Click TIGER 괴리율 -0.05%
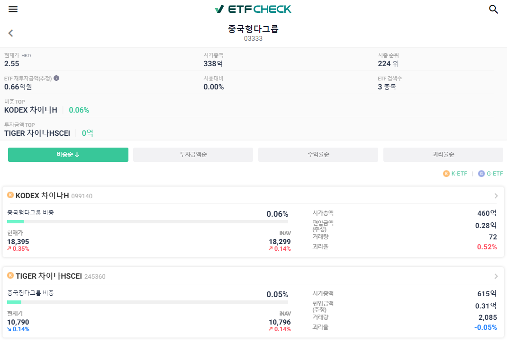Viewport: 508px width, 343px height. click(x=486, y=327)
